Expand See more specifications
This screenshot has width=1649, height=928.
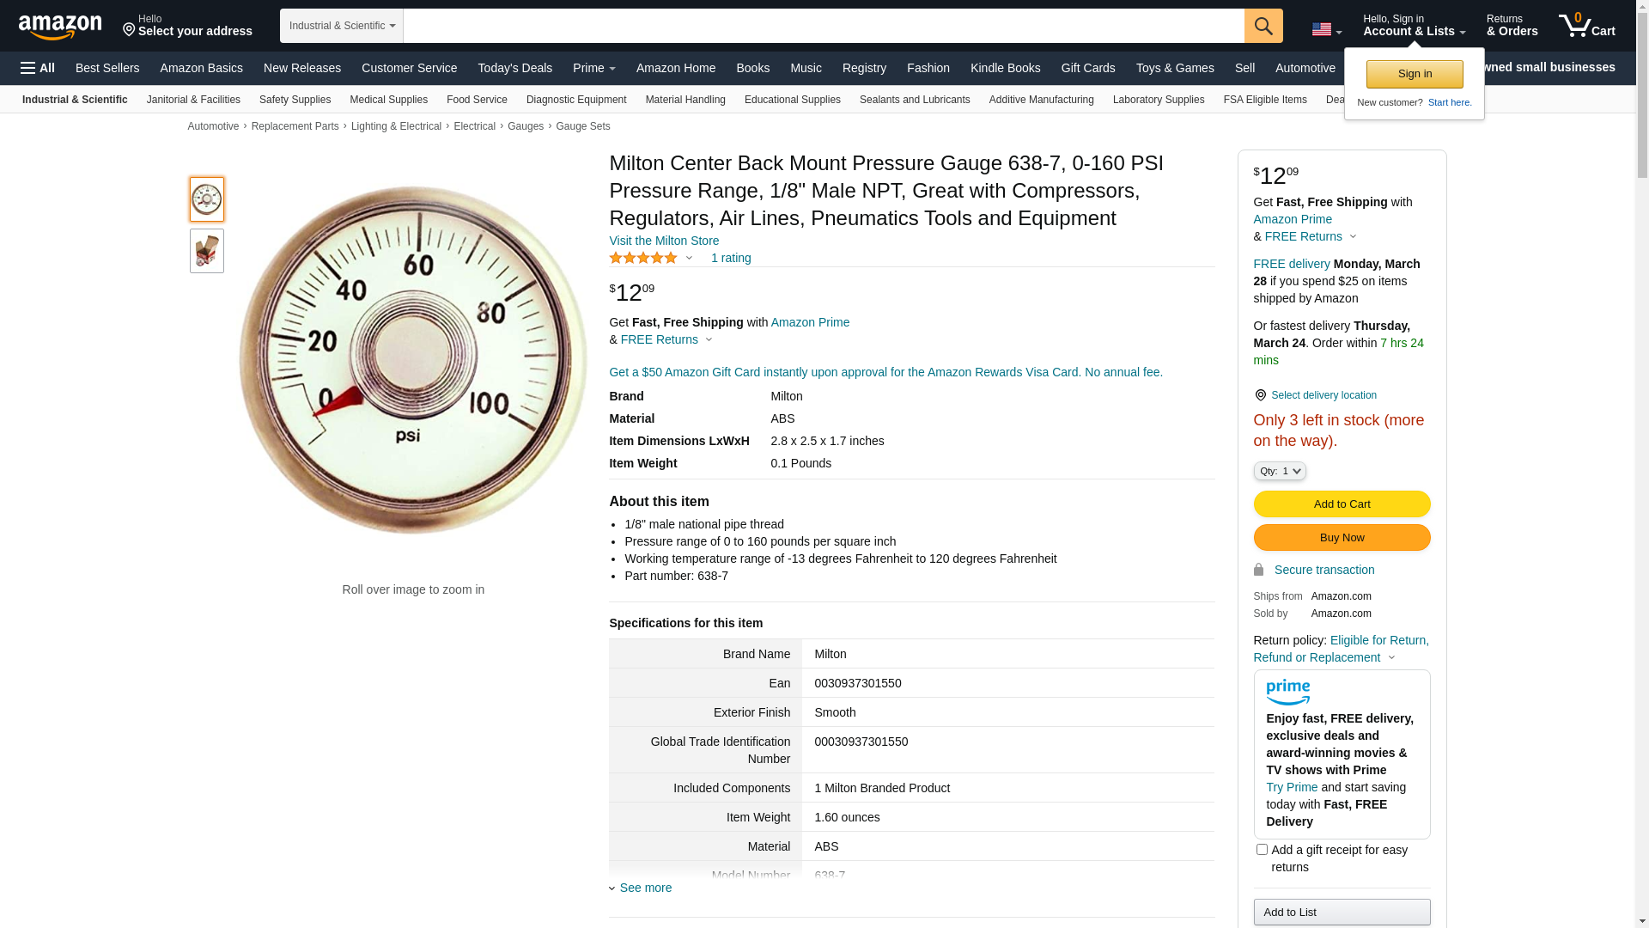(x=644, y=888)
